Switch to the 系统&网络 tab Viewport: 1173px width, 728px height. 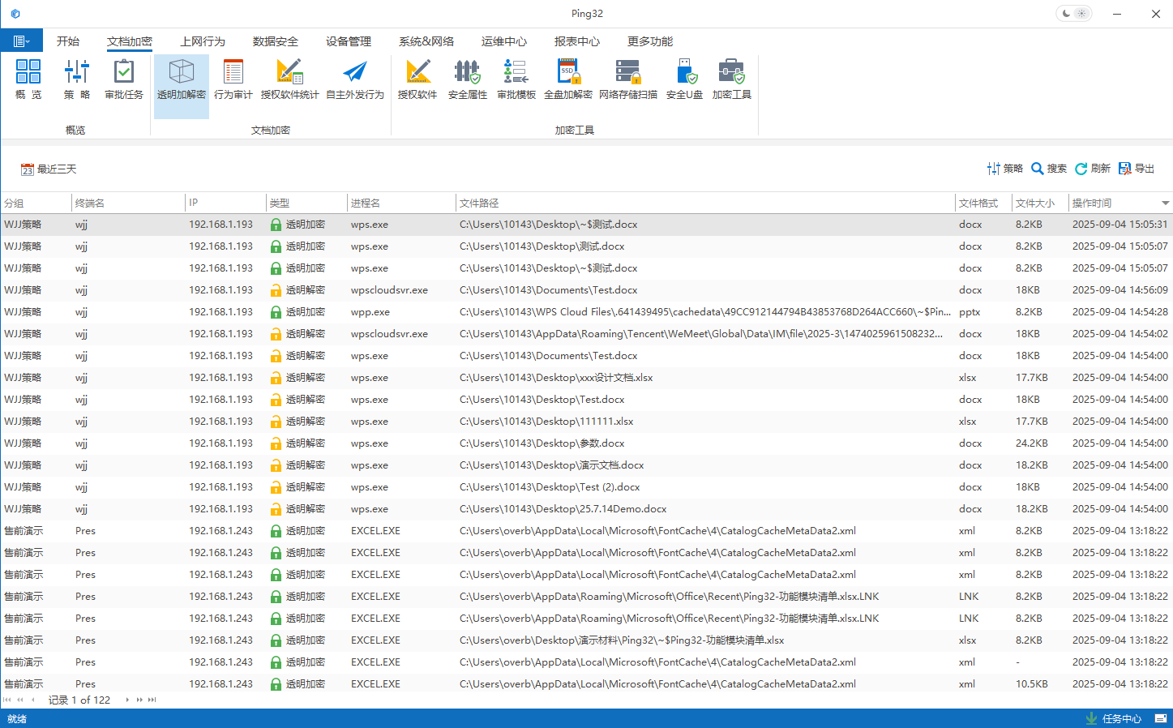pyautogui.click(x=426, y=41)
